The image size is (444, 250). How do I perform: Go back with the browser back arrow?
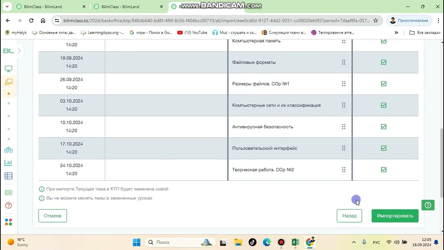[8, 20]
